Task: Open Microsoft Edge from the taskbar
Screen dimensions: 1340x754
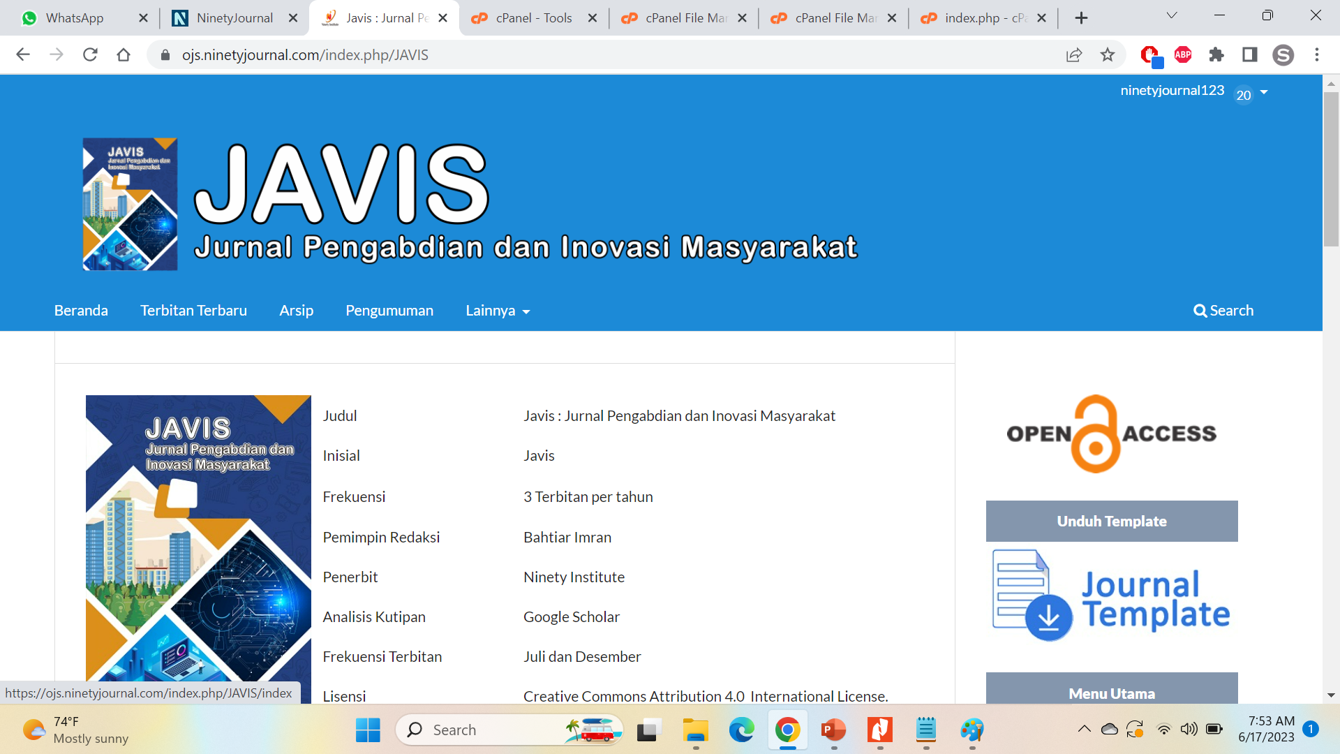Action: point(741,730)
